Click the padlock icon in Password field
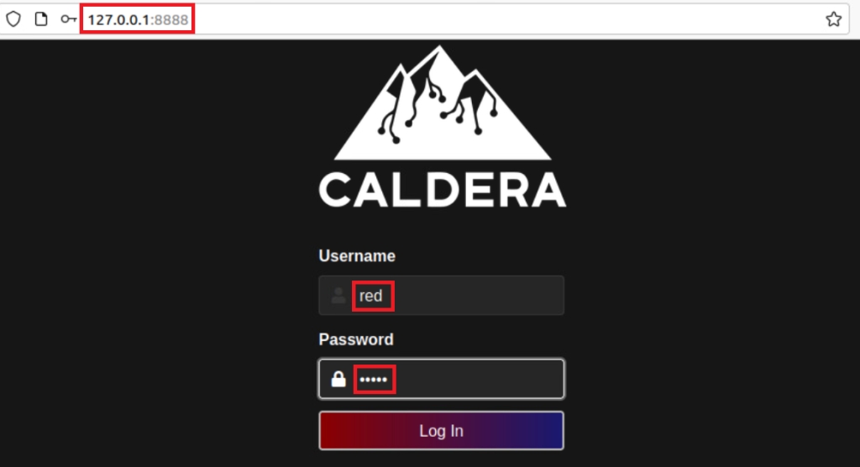This screenshot has height=467, width=860. [338, 379]
